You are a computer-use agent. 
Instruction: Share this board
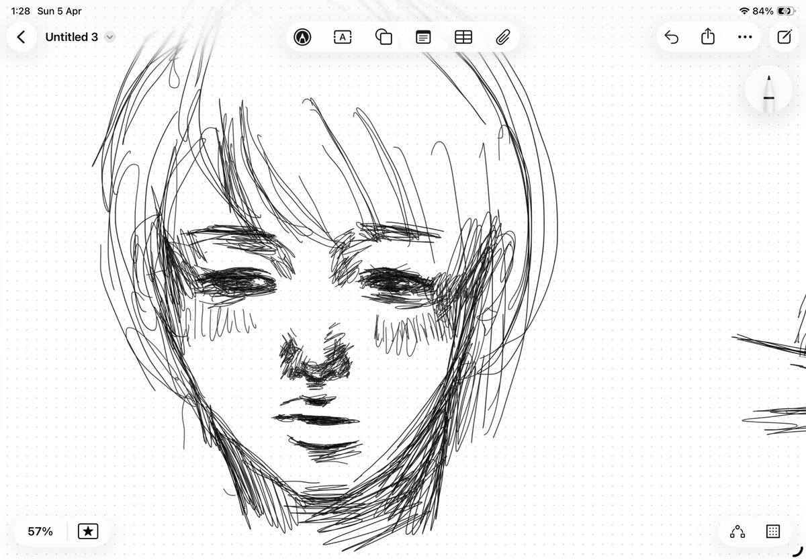(708, 37)
